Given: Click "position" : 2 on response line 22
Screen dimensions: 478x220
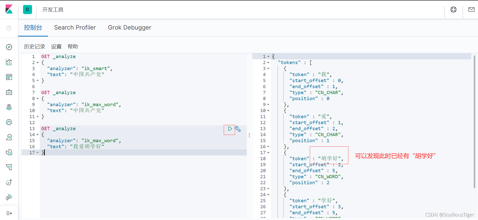Looking at the screenshot, I should (x=309, y=183).
